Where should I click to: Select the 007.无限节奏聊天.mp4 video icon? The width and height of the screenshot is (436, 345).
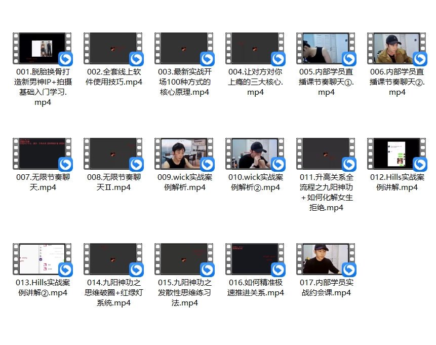coord(43,154)
